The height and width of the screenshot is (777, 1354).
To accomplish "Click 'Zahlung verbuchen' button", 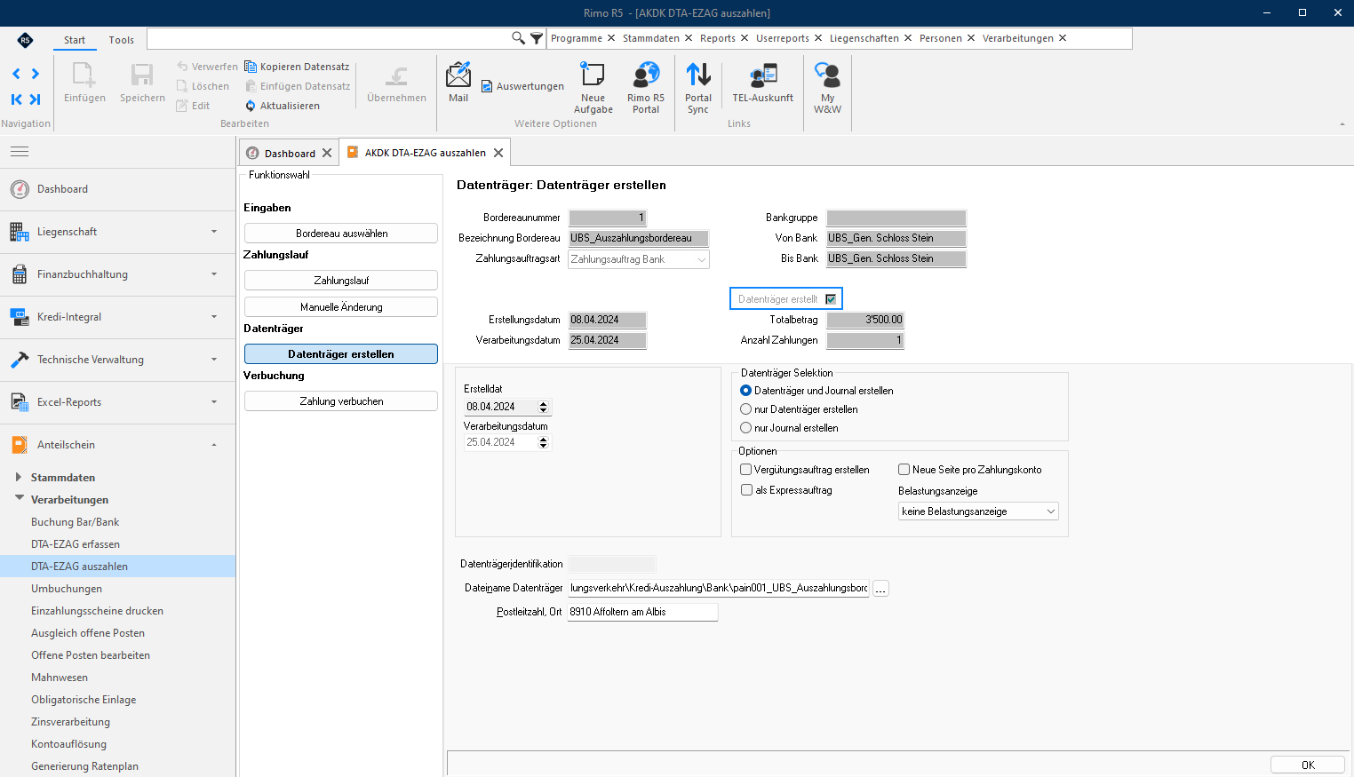I will tap(341, 401).
